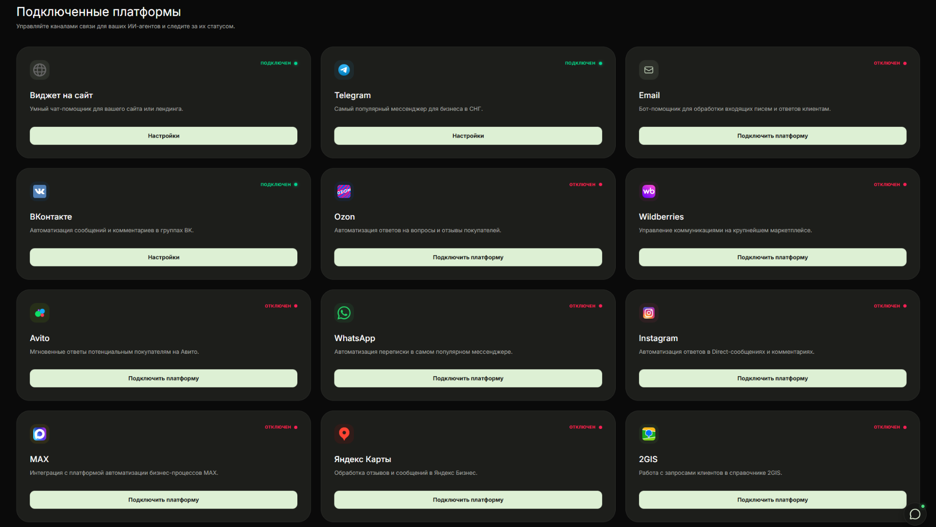Click the Instagram logo icon
The width and height of the screenshot is (936, 527).
pyautogui.click(x=648, y=313)
